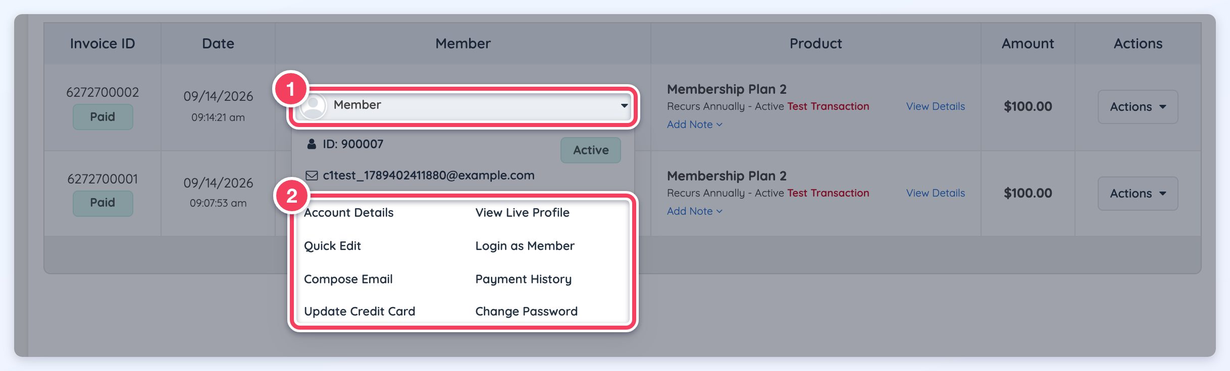This screenshot has height=371, width=1230.
Task: Click the Invoice ID column header
Action: pos(102,44)
